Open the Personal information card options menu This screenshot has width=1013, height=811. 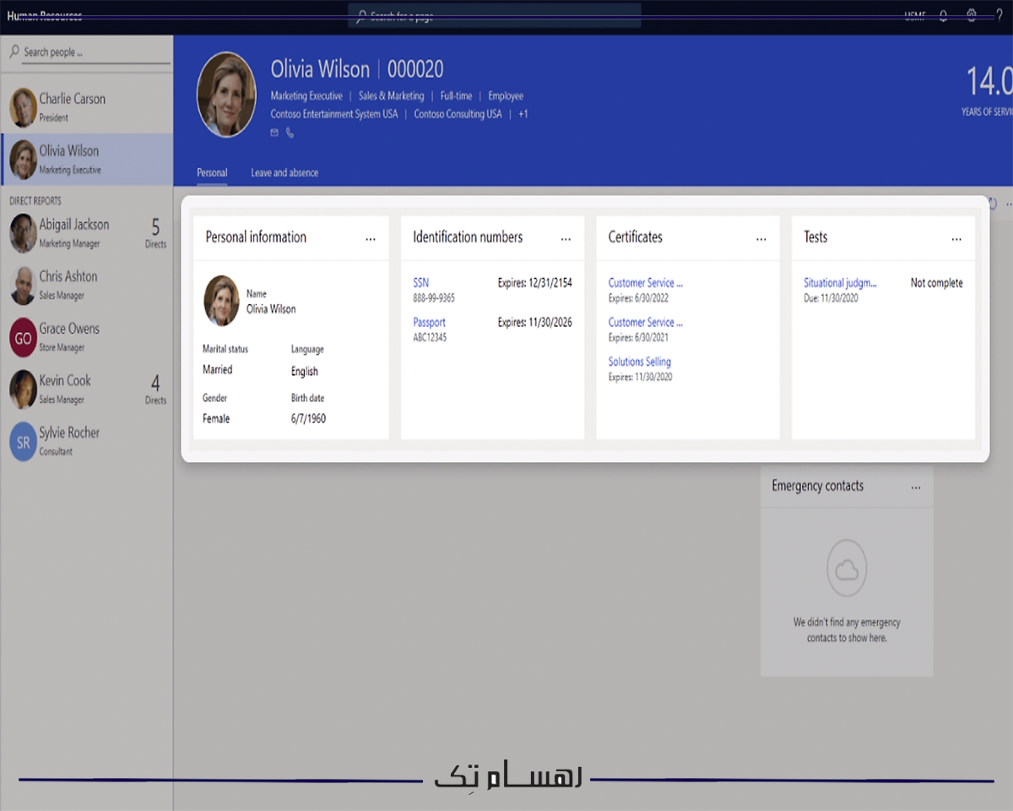click(371, 239)
